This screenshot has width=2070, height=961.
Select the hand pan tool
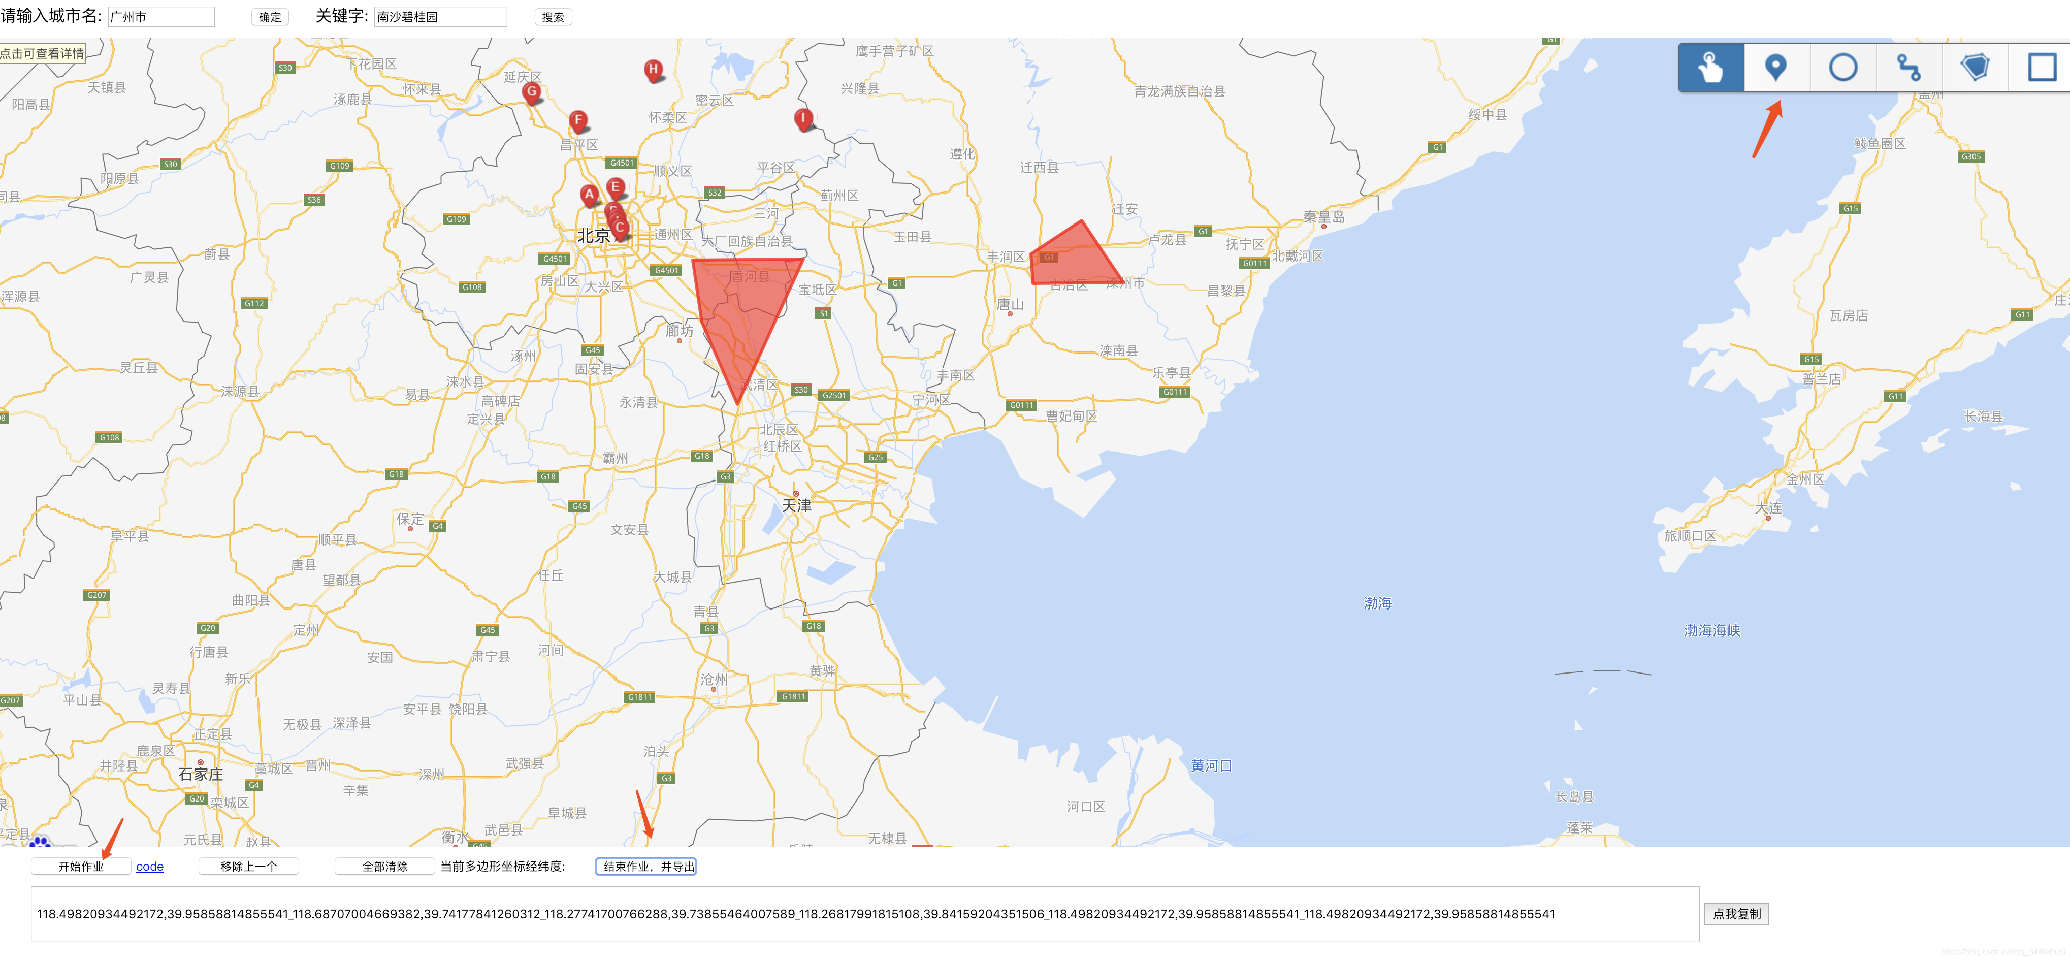coord(1710,68)
